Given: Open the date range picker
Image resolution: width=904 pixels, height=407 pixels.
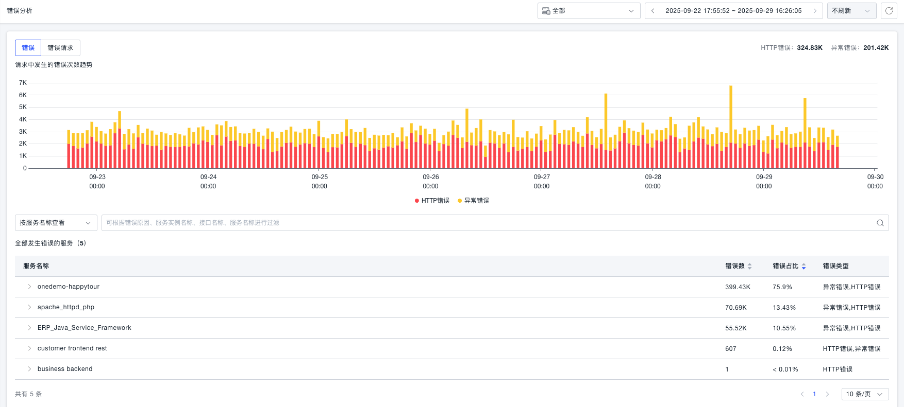Looking at the screenshot, I should click(733, 11).
